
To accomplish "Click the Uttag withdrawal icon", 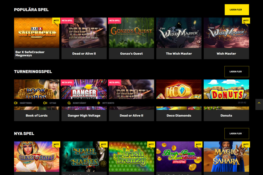I will [x=45, y=103].
